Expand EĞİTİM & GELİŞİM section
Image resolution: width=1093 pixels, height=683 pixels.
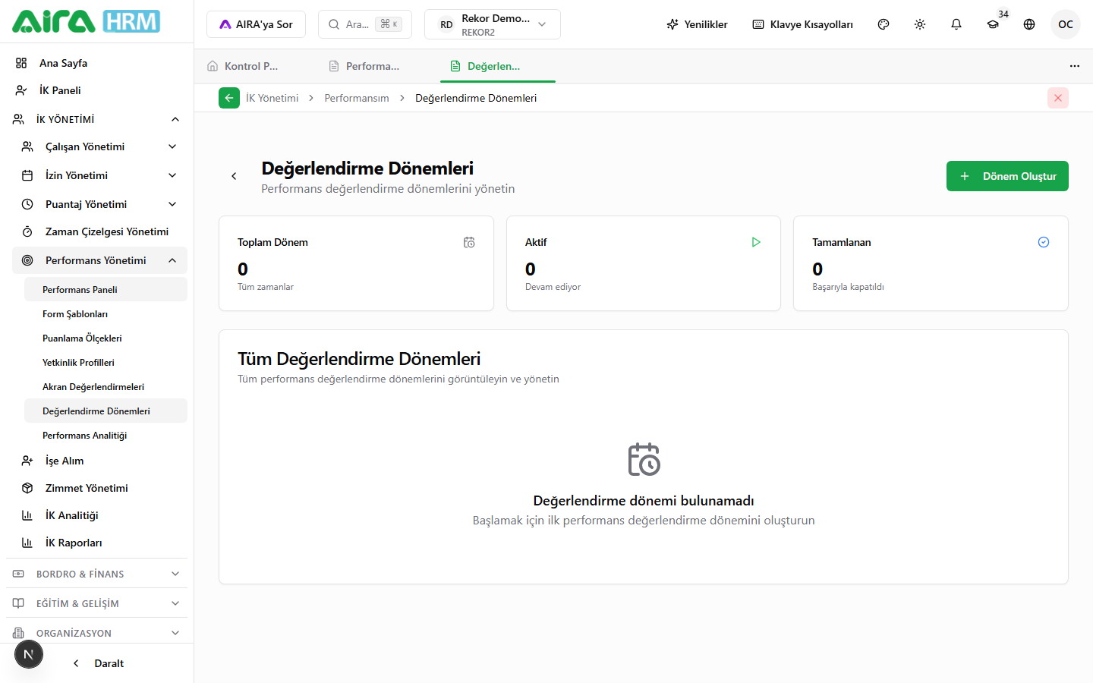(x=96, y=603)
